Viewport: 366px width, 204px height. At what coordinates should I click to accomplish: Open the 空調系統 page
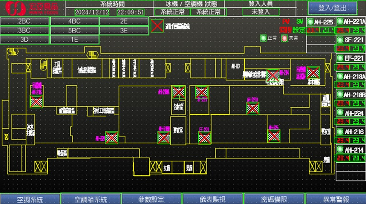[x=30, y=199]
